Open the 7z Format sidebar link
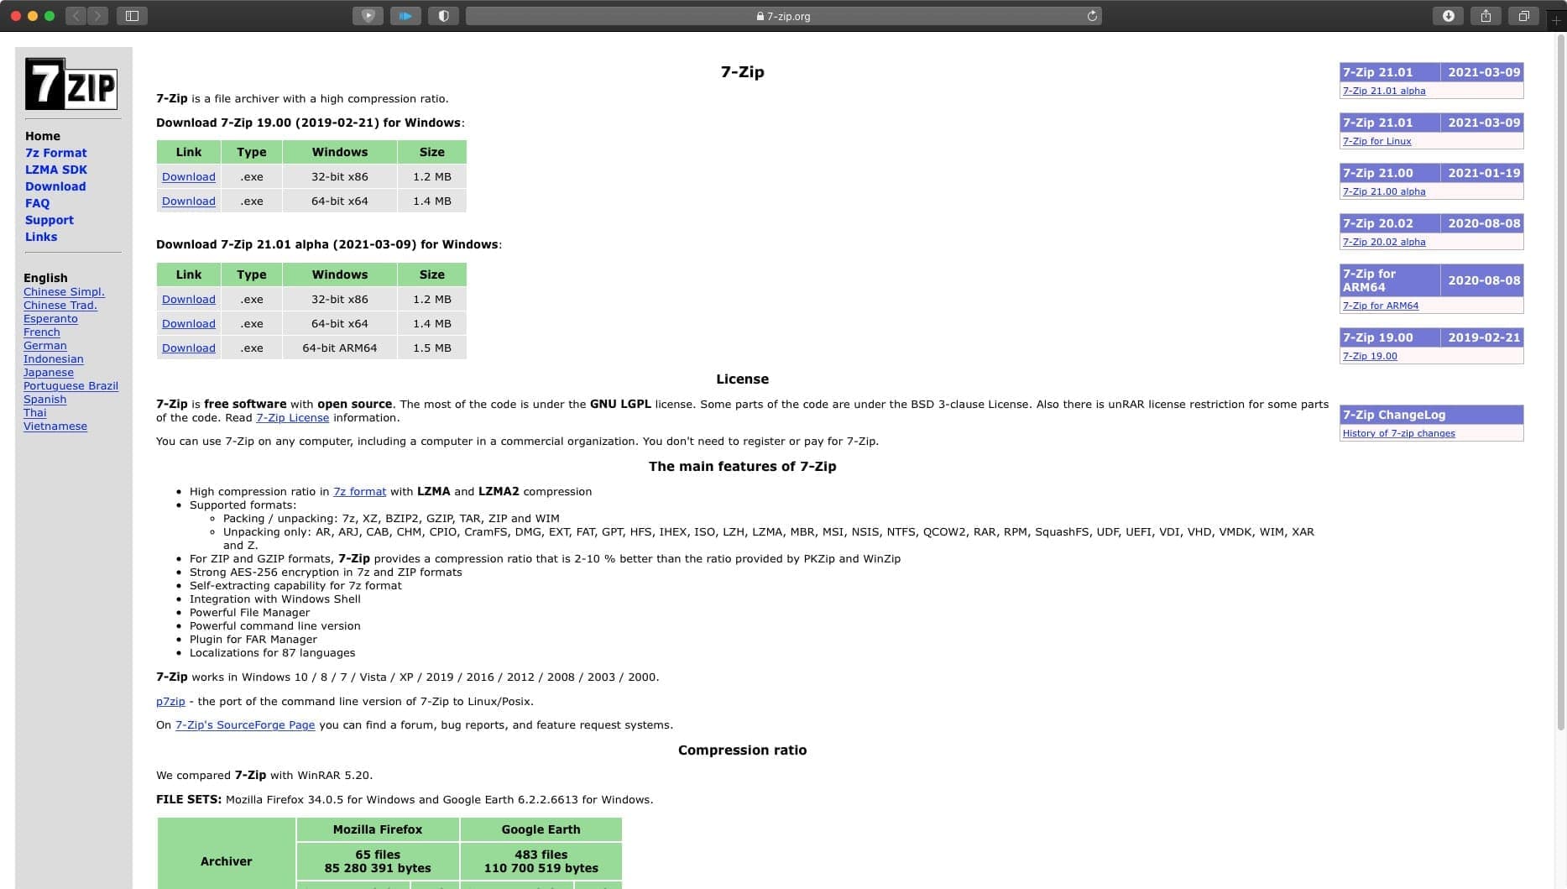 click(56, 153)
